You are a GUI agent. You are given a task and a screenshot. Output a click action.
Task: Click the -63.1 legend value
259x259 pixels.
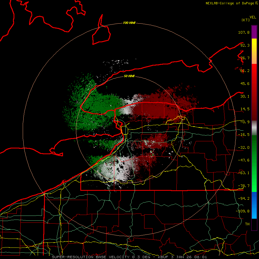tap(244, 173)
